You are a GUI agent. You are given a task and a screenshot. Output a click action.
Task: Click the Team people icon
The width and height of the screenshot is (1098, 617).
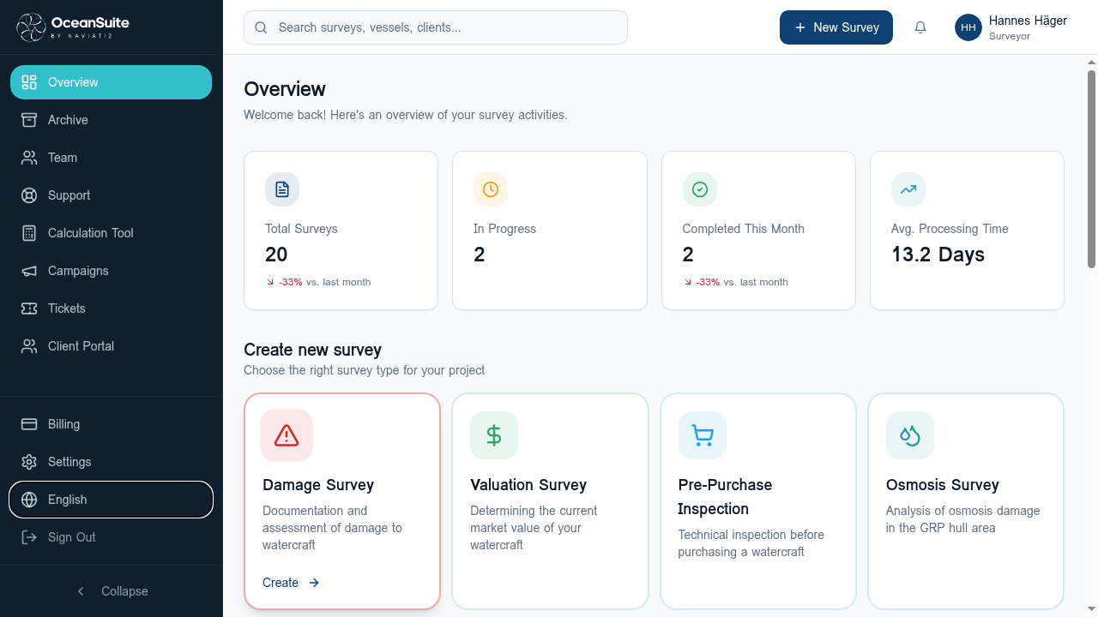29,158
